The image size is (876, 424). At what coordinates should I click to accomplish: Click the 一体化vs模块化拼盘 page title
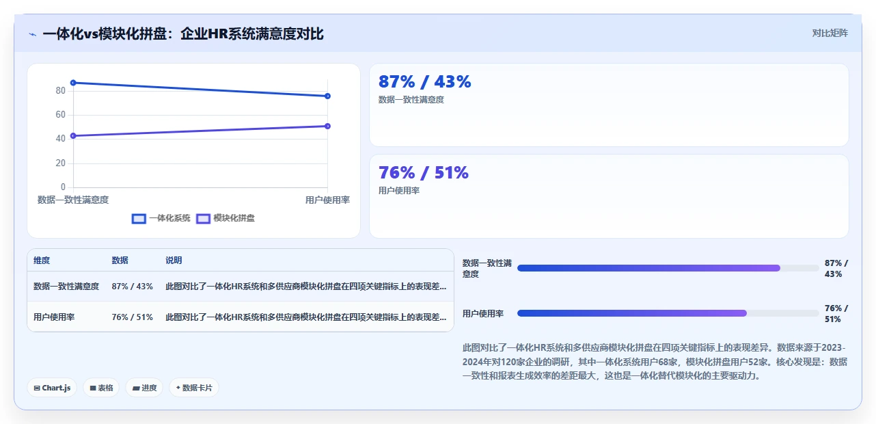tap(183, 34)
